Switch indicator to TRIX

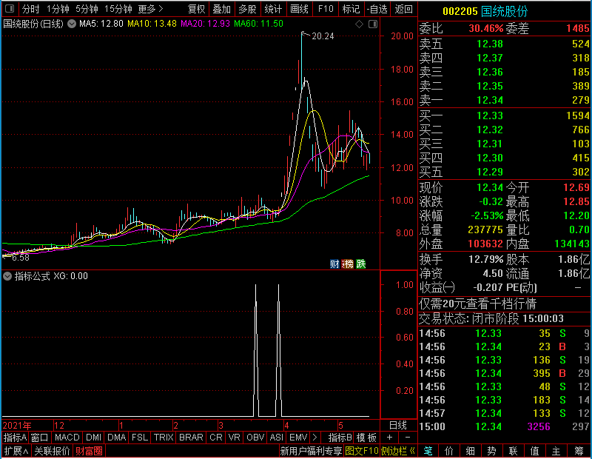163,438
